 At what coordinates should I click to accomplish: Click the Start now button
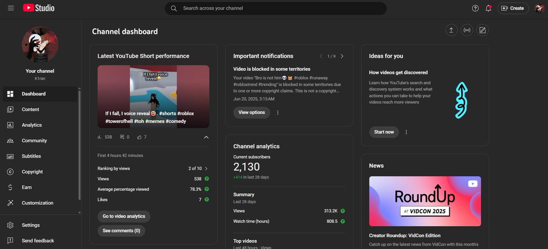[x=384, y=132]
